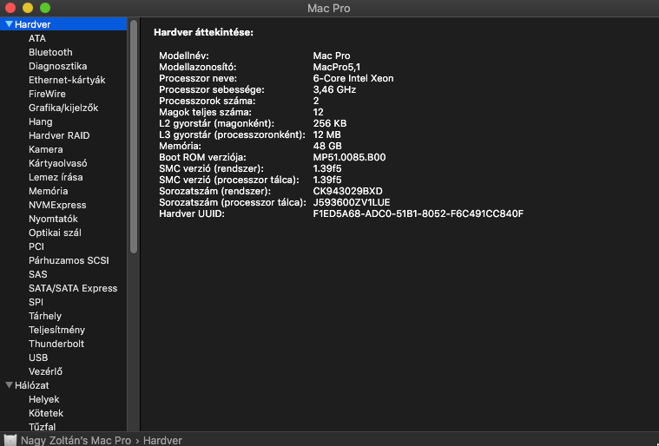Click SMC verzió (rendszer) label
The width and height of the screenshot is (659, 446).
coord(211,168)
